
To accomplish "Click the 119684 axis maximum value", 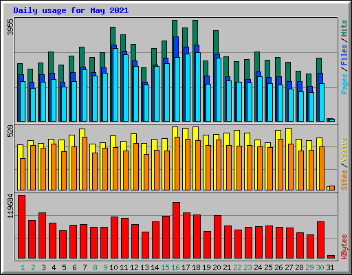I will coord(10,206).
